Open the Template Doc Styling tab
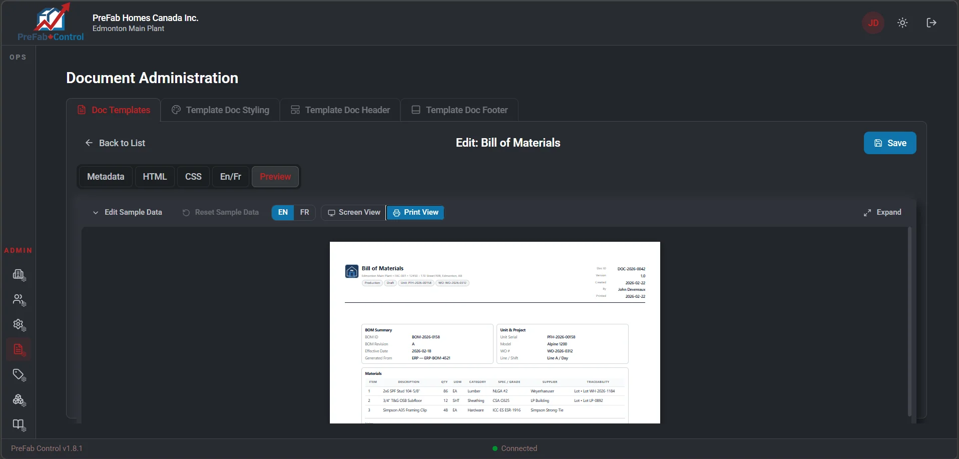 tap(220, 110)
